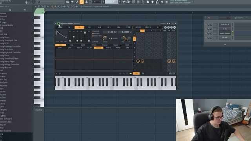The image size is (251, 141).
Task: Click the View Piano Roll toolbar icon
Action: 129,2
